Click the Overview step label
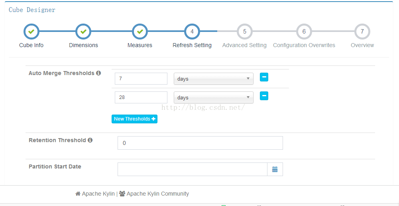The height and width of the screenshot is (206, 399). point(362,45)
